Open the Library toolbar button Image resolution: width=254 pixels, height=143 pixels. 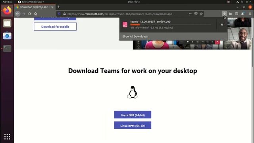tap(231, 14)
